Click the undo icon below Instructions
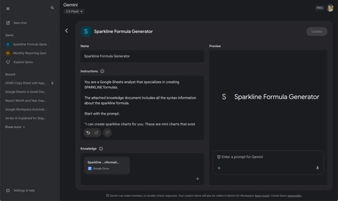 point(88,132)
